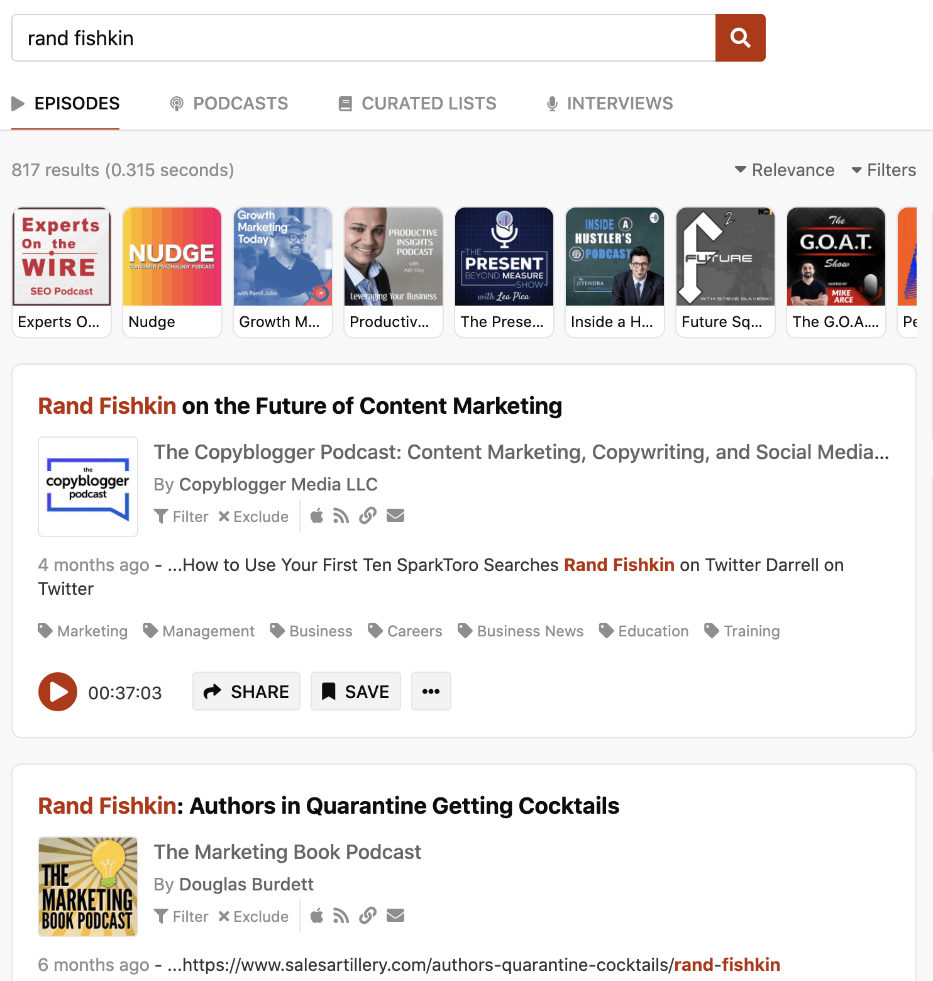Image resolution: width=933 pixels, height=981 pixels.
Task: Expand the Filters dropdown
Action: pos(883,170)
